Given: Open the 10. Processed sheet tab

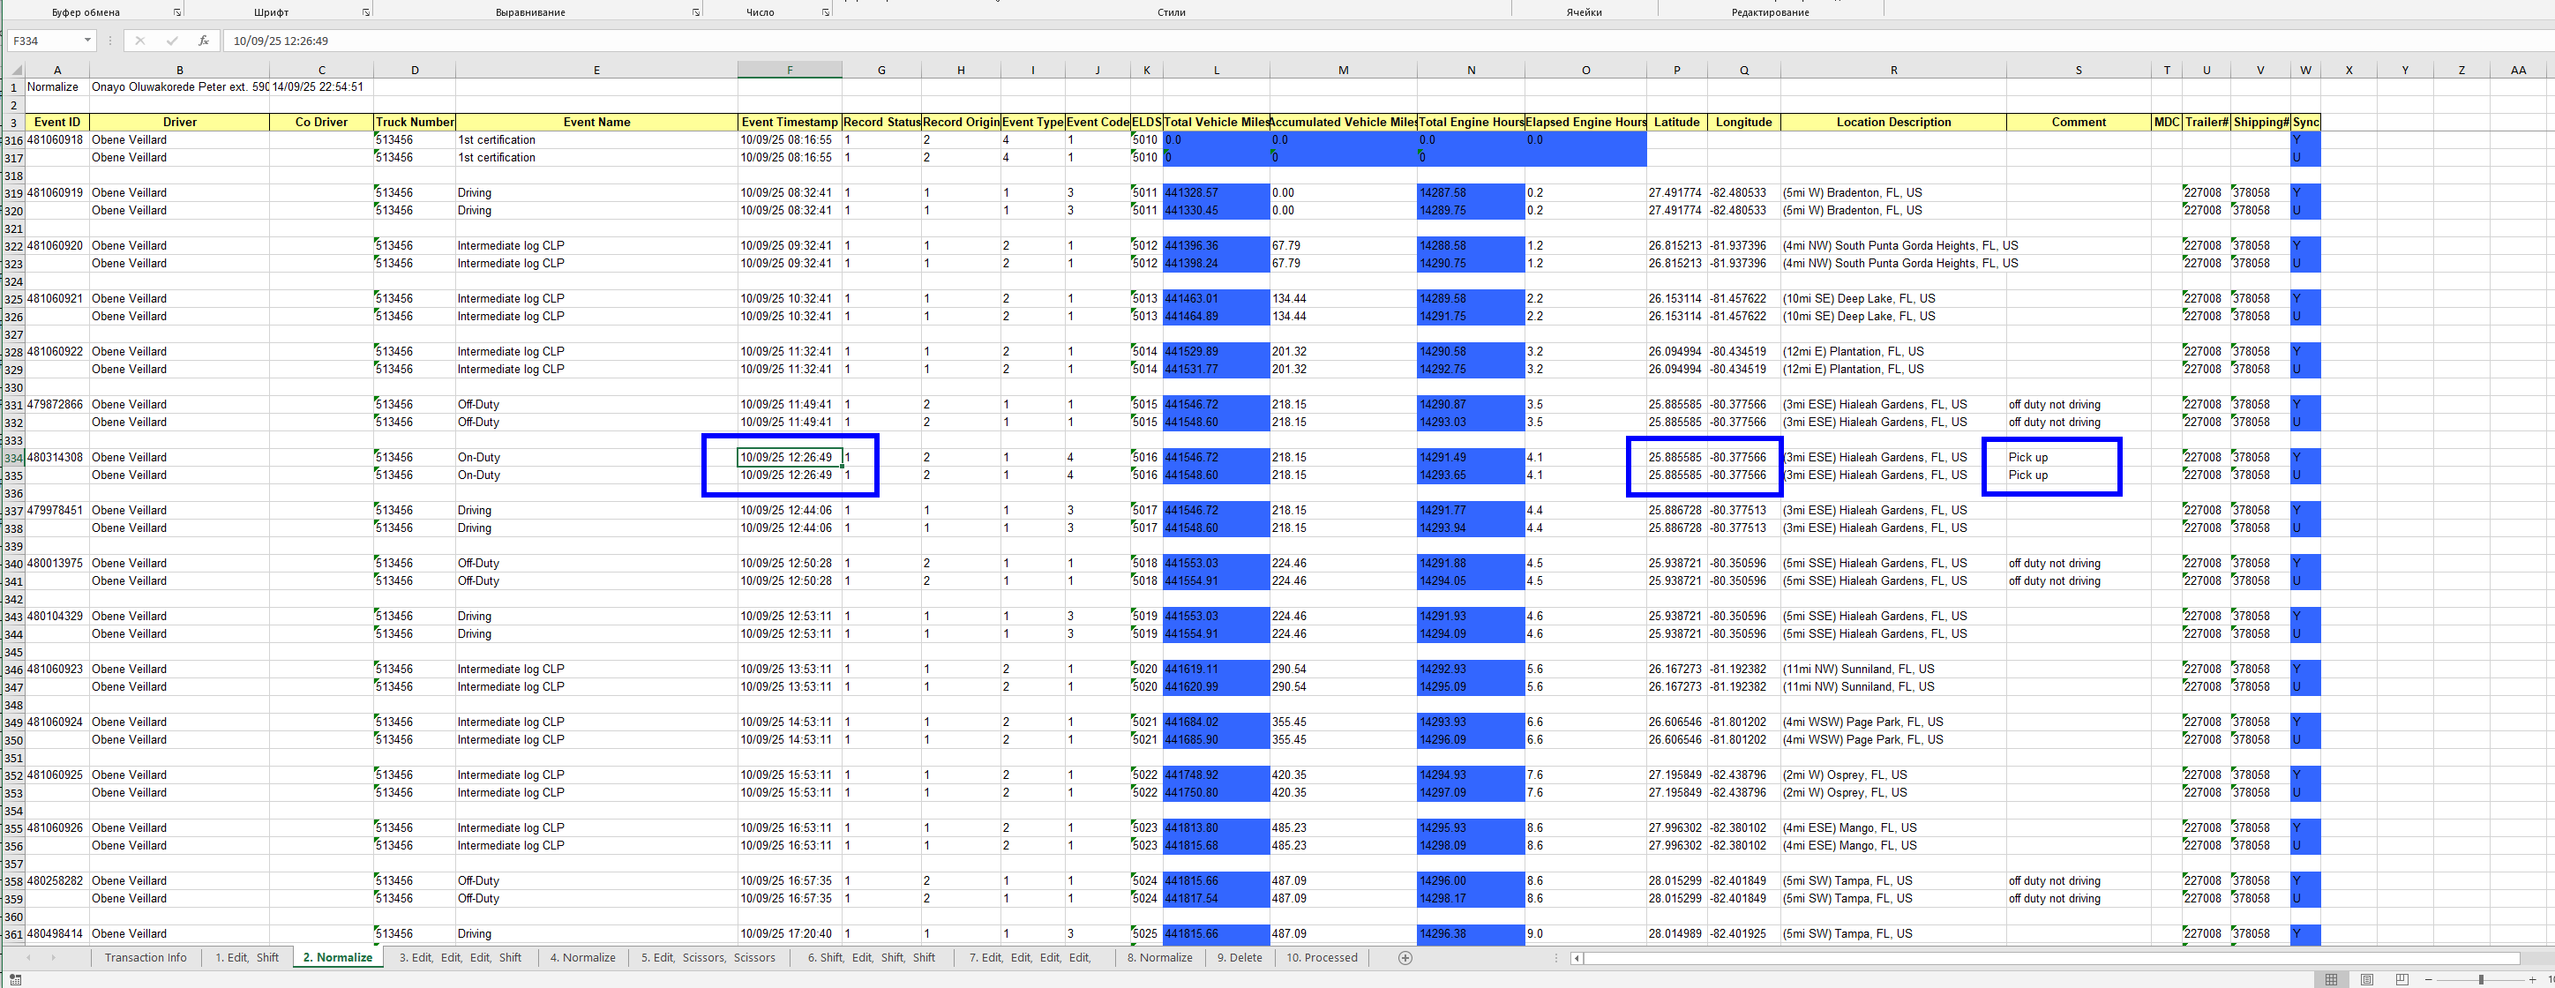Looking at the screenshot, I should point(1321,957).
